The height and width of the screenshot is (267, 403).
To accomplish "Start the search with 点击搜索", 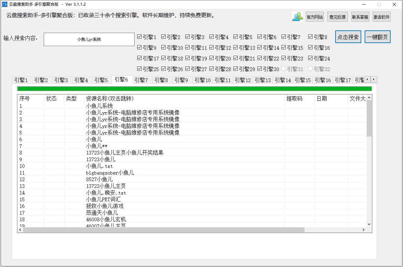I will click(349, 37).
